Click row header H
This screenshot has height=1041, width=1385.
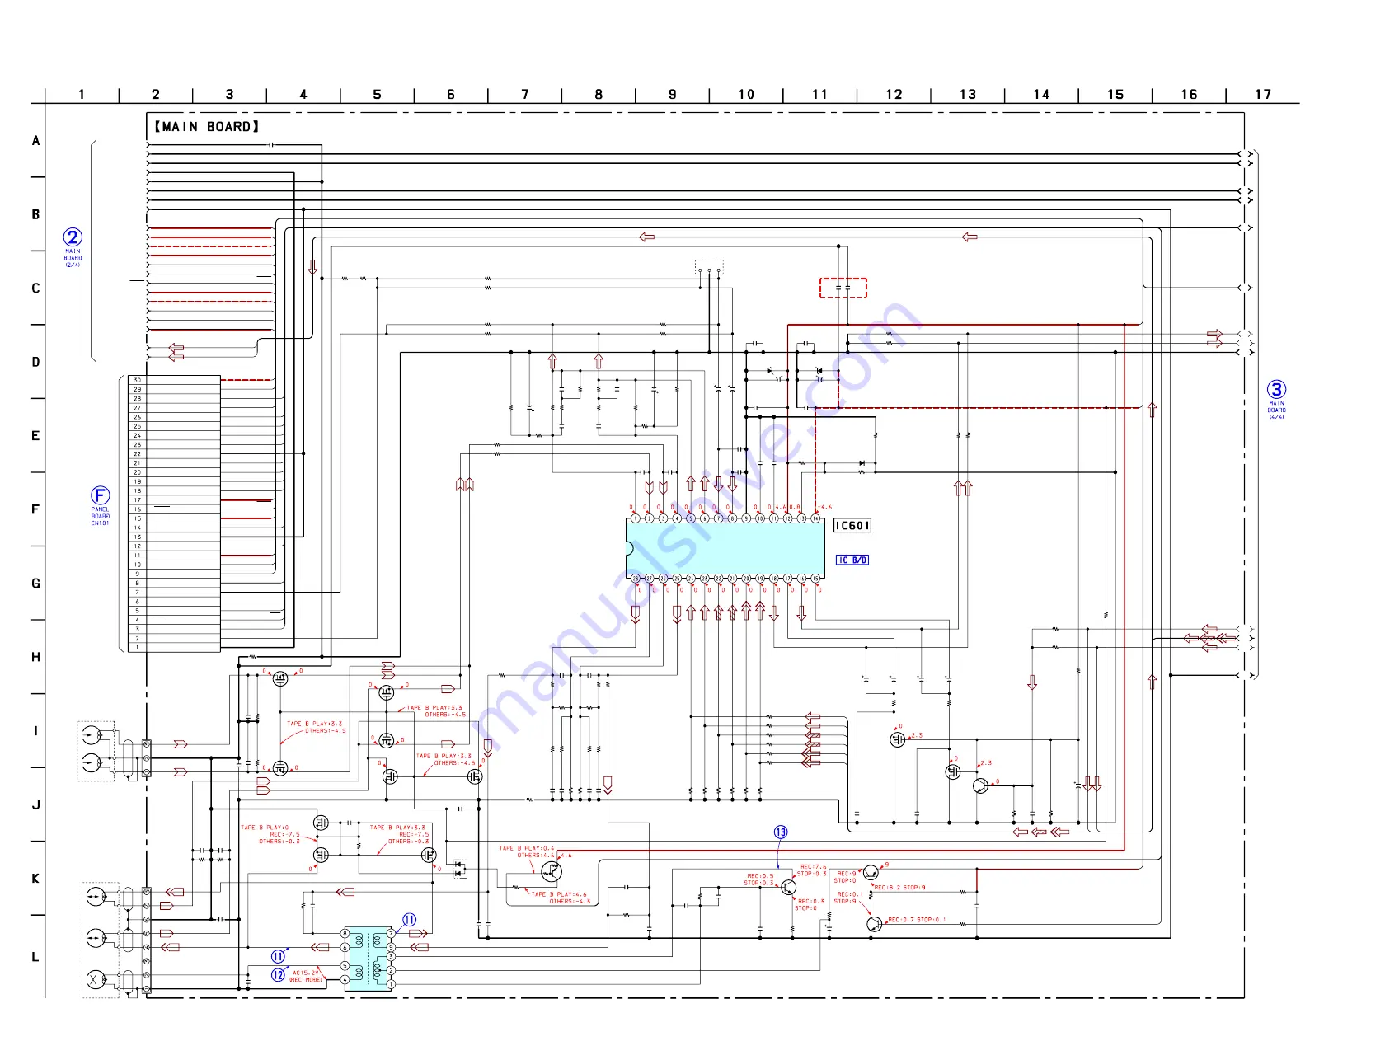pyautogui.click(x=35, y=657)
